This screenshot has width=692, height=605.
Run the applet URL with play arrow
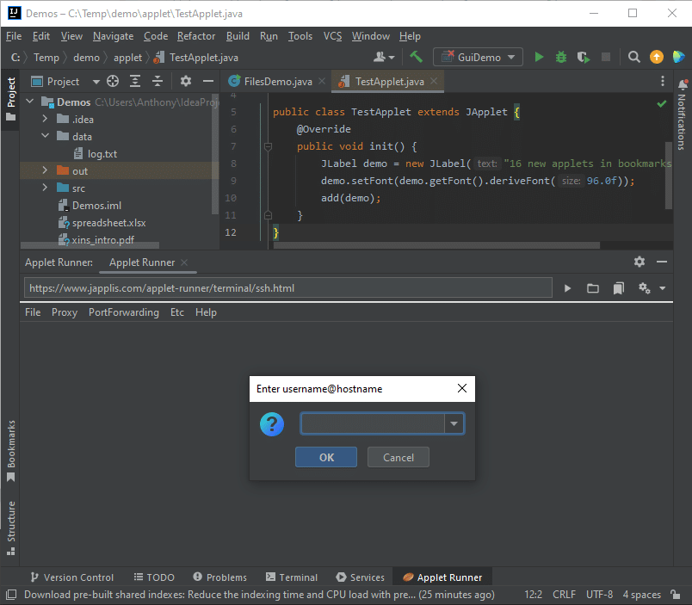coord(567,288)
